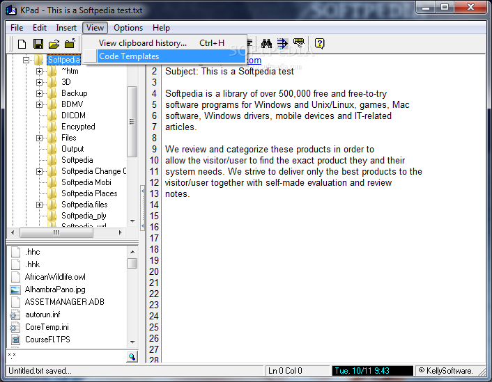492x382 pixels.
Task: Click the *.* file filter input field
Action: click(66, 357)
